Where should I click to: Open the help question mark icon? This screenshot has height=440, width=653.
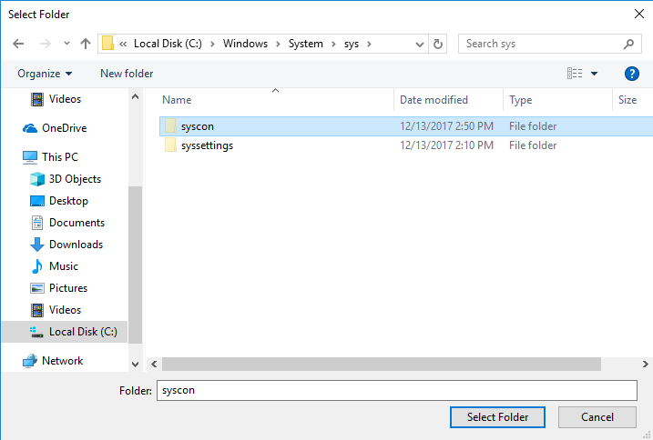pyautogui.click(x=632, y=74)
